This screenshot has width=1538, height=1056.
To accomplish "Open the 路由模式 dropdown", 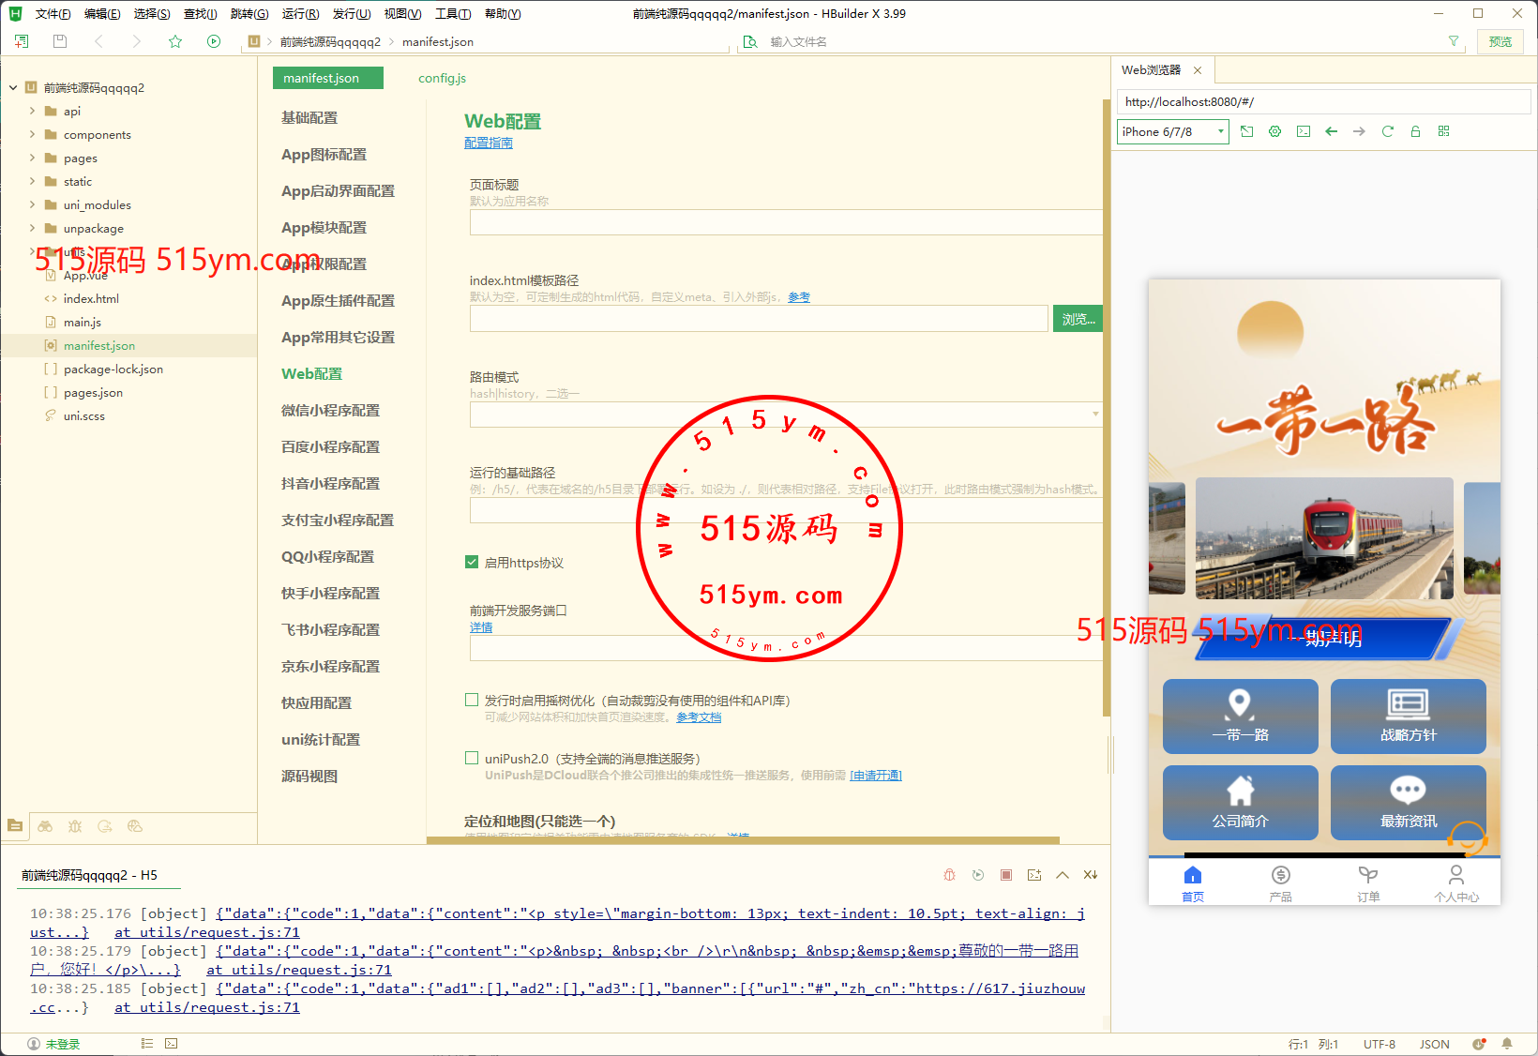I will (786, 415).
